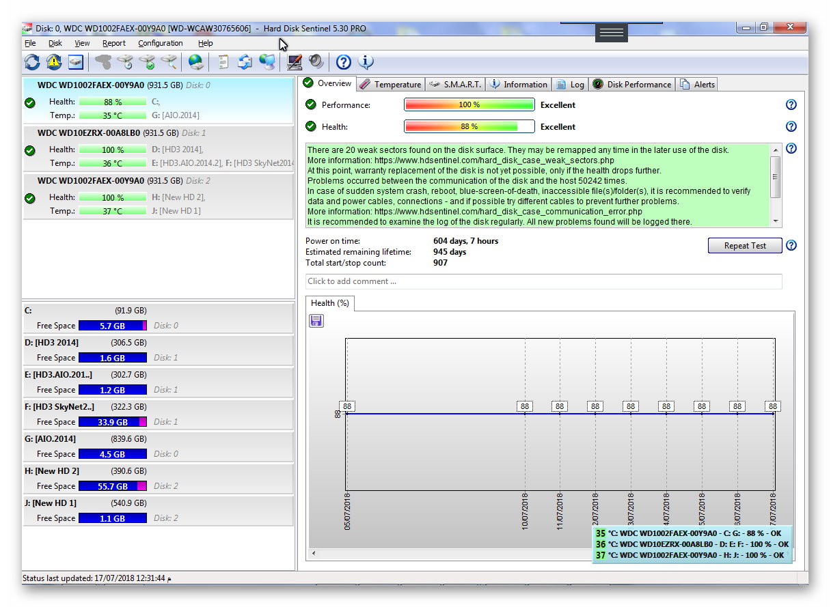Switch to the Temperature tab

pos(390,85)
